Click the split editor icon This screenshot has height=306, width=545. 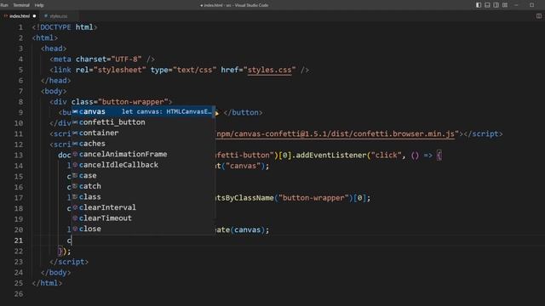(539, 16)
